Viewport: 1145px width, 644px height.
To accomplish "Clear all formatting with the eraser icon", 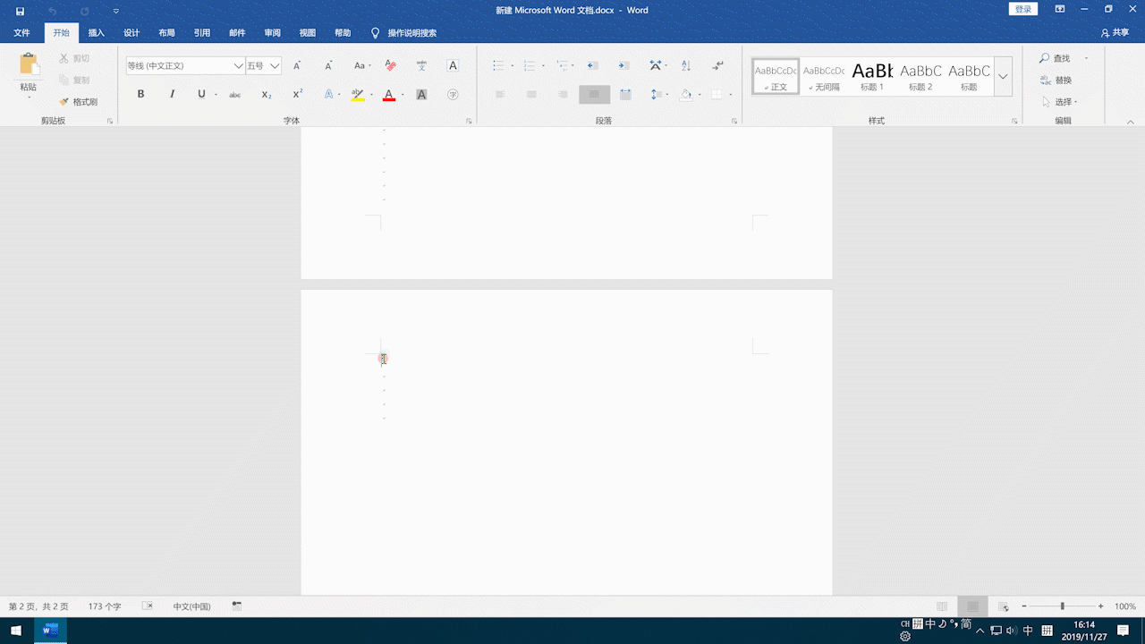I will pyautogui.click(x=390, y=65).
